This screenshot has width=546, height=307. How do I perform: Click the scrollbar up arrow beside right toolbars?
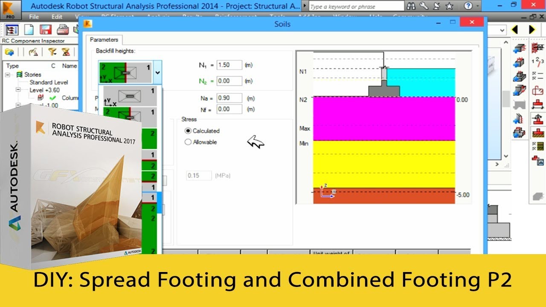[506, 42]
